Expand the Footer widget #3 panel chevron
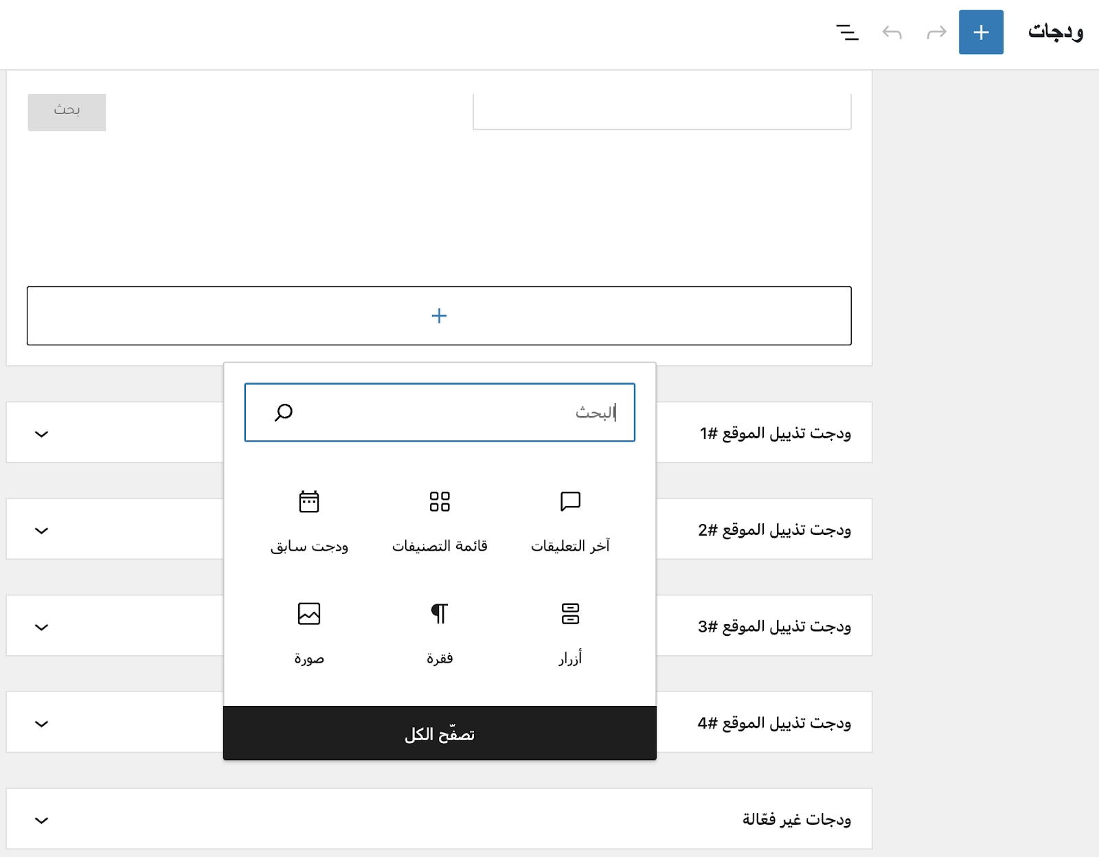This screenshot has height=857, width=1099. [x=42, y=627]
